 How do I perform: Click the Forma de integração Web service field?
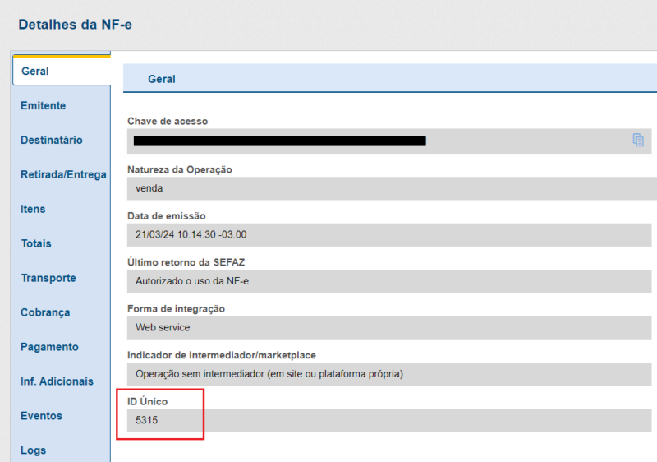pos(390,327)
